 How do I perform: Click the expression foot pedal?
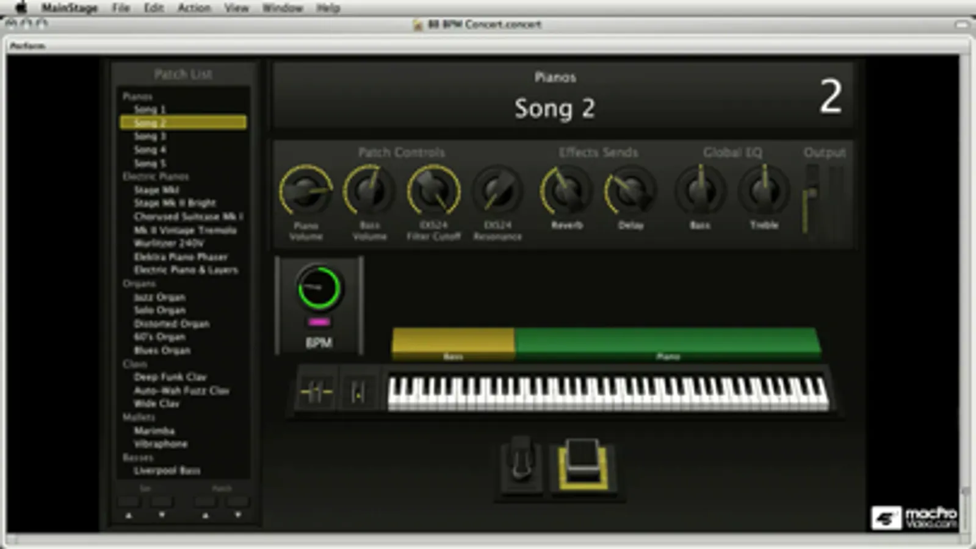(521, 465)
